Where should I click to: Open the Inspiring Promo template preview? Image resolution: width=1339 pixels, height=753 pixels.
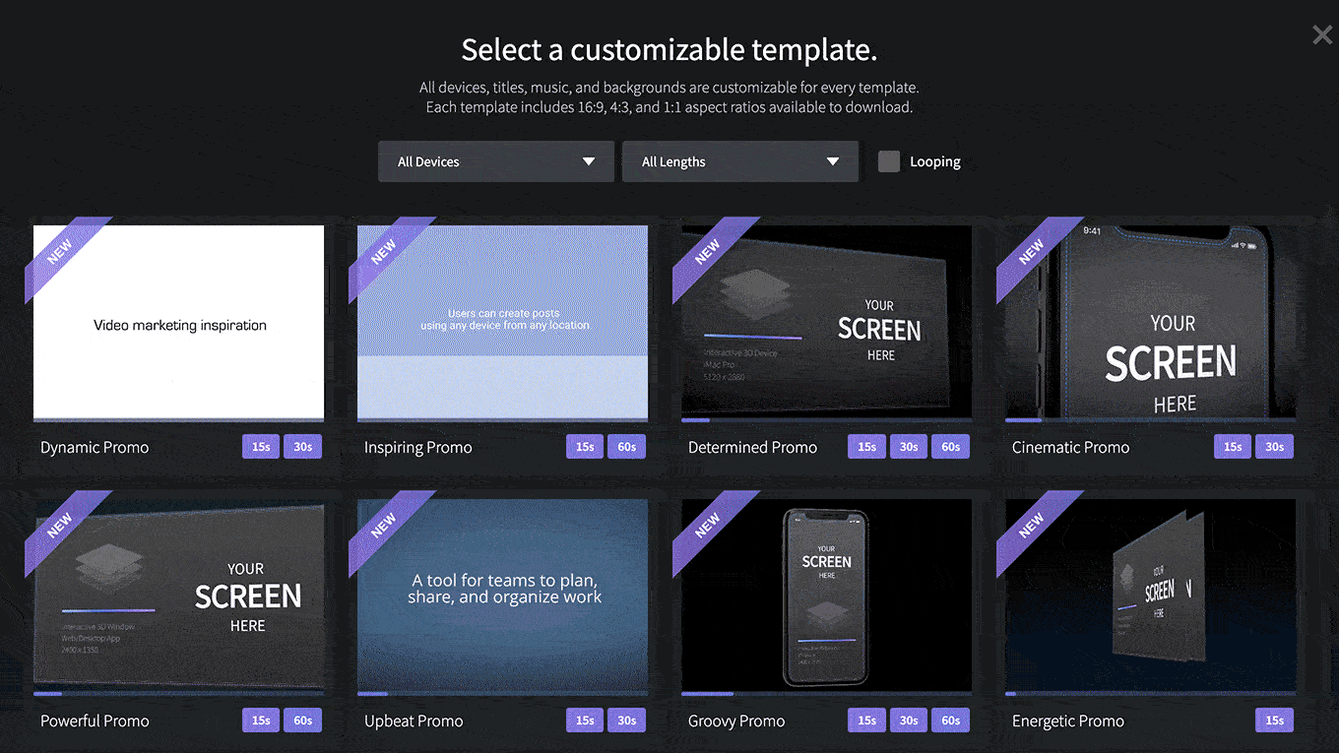[x=502, y=323]
